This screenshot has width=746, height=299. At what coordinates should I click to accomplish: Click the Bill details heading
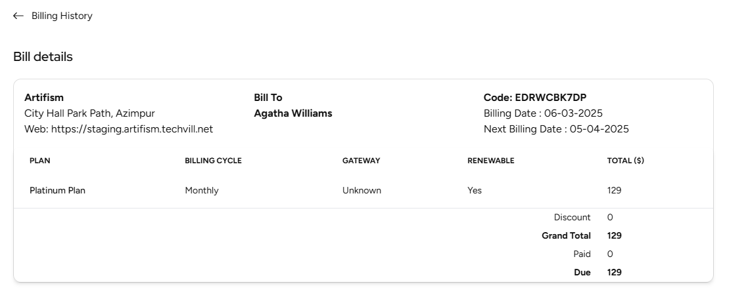click(43, 57)
